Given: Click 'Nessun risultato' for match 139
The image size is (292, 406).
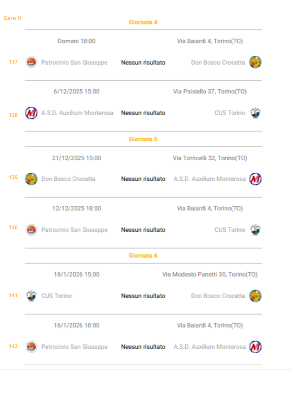Looking at the screenshot, I should point(143,179).
